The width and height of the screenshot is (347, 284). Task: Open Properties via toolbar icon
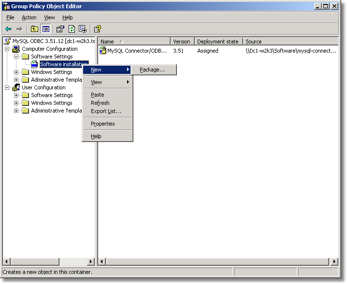(60, 29)
